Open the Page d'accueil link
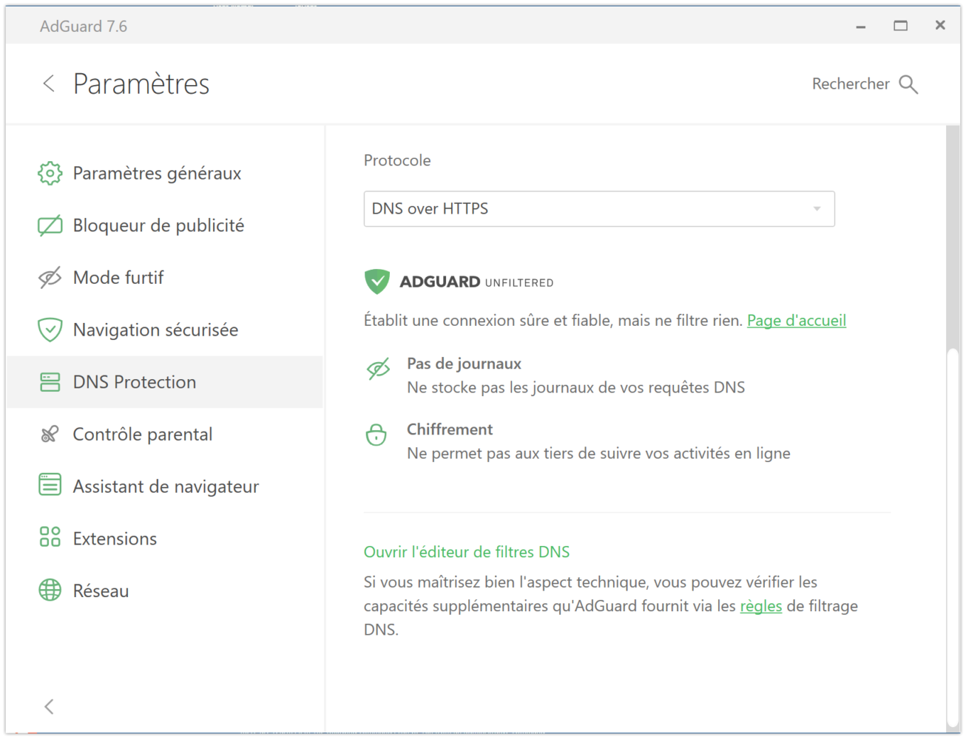Viewport: 966px width, 739px height. 796,321
